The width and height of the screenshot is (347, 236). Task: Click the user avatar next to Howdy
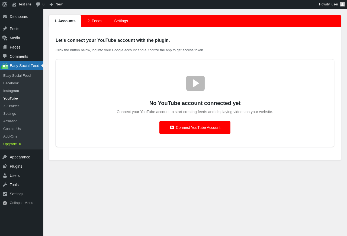342,4
